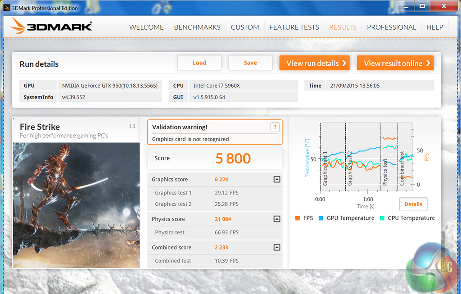Maximize the 3DMark window
Screen dimensions: 461x294
[422, 6]
